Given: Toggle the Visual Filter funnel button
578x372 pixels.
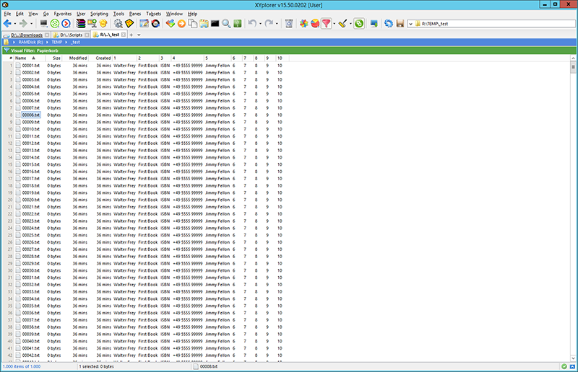Looking at the screenshot, I should click(326, 24).
